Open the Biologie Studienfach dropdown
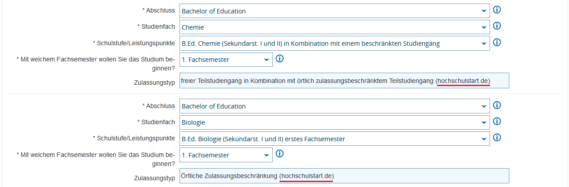This screenshot has width=569, height=187. click(334, 122)
